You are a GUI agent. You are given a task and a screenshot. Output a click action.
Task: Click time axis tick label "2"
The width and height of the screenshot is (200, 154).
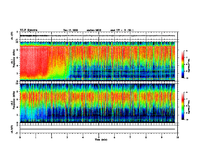pos(52,137)
